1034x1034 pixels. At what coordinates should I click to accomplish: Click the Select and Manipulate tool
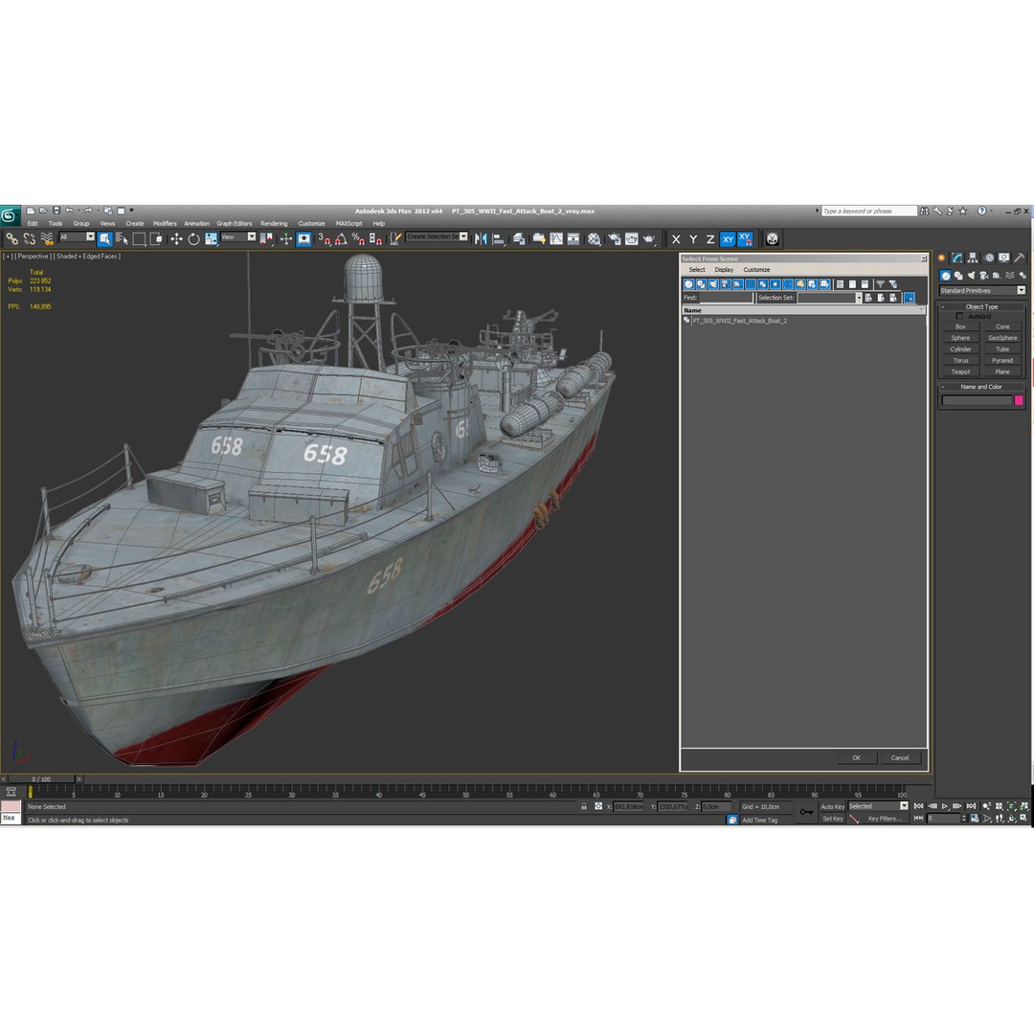[x=285, y=238]
